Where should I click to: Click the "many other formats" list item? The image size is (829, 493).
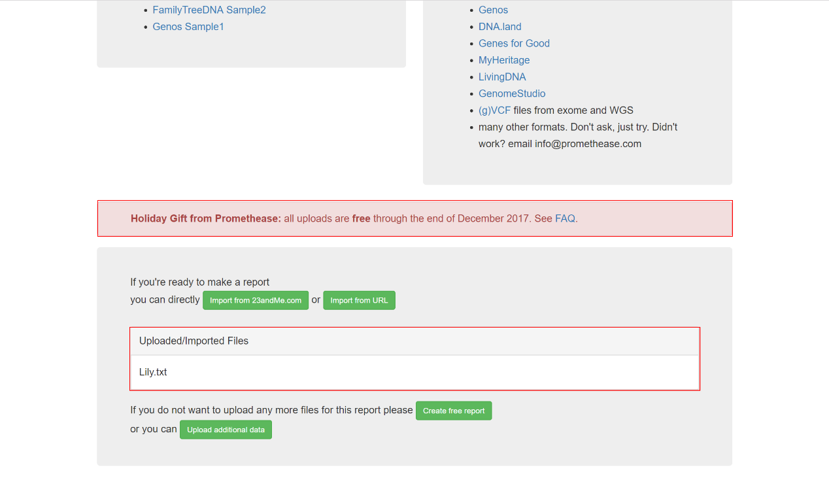click(x=578, y=135)
